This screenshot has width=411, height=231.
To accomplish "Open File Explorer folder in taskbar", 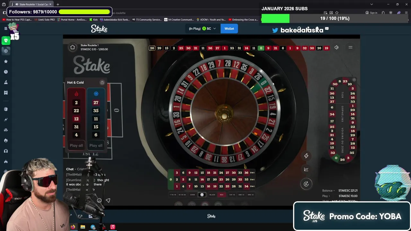I will coord(83,227).
